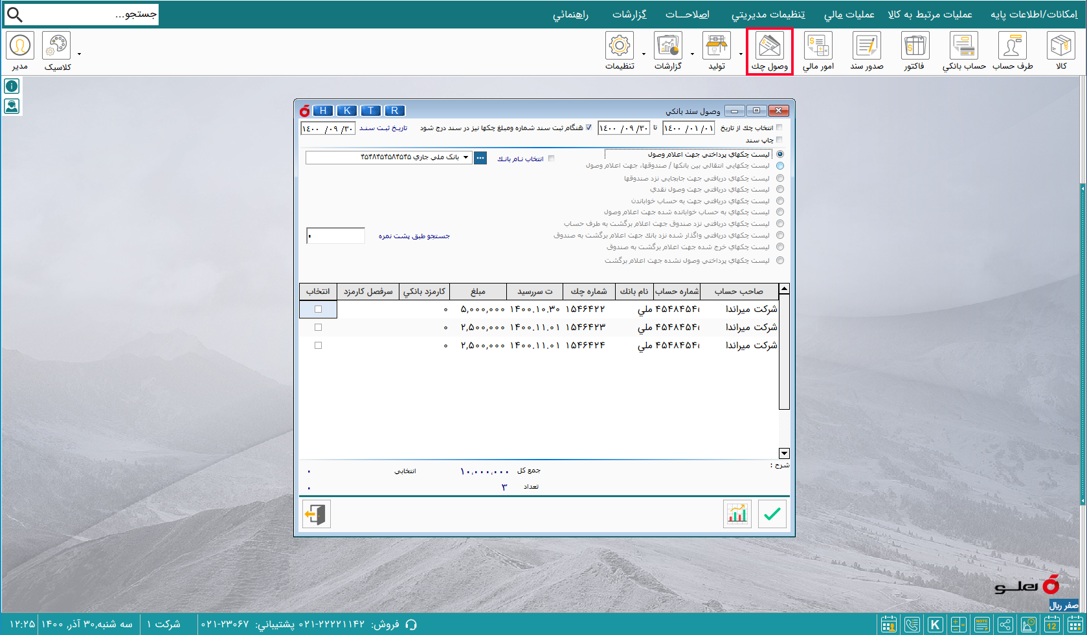Open the فاکتور (invoice) toolbar icon
This screenshot has width=1087, height=635.
tap(915, 47)
